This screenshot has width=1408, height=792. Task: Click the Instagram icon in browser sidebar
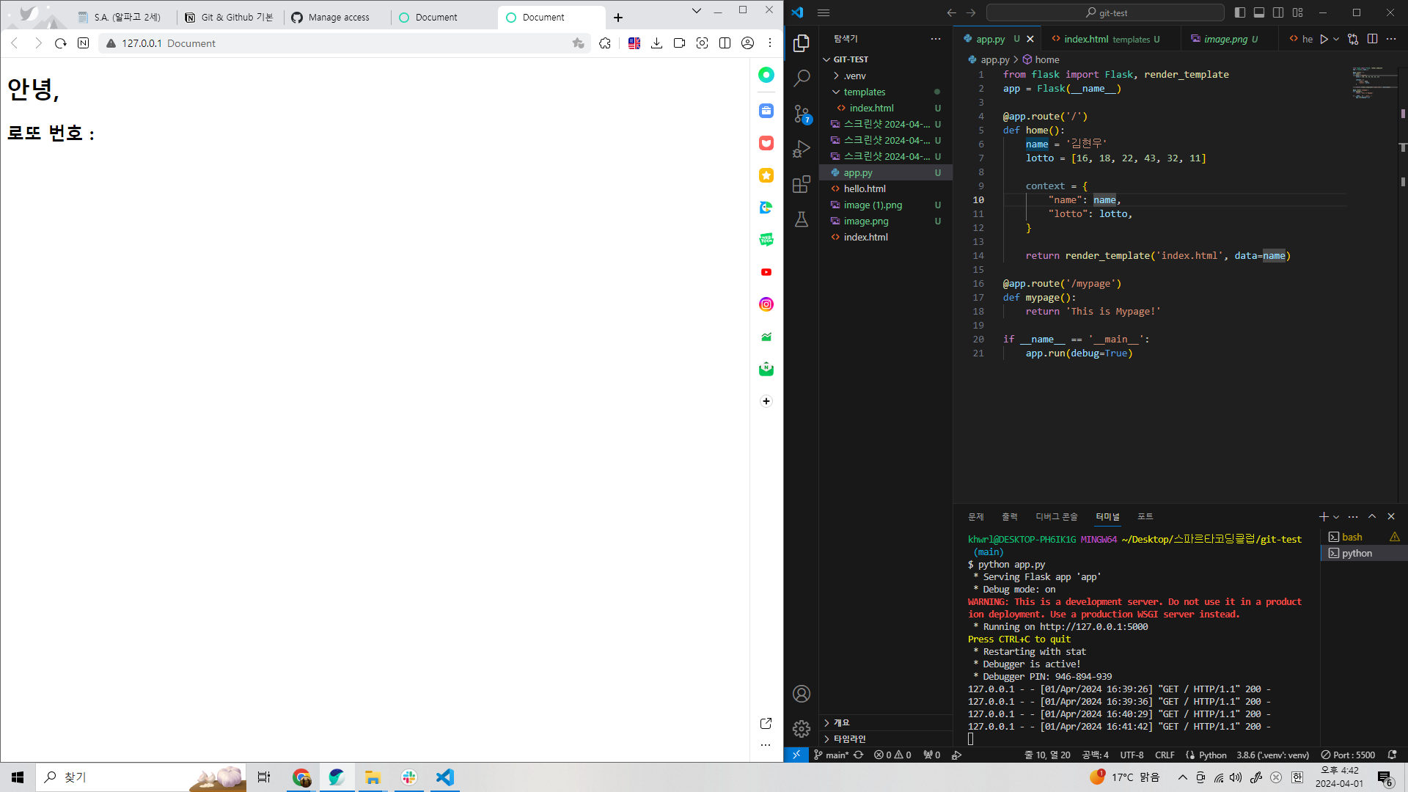pyautogui.click(x=766, y=304)
